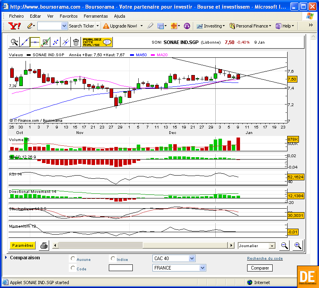Screen dimensions: 319x288
Task: Click the trash can delete drawings icon
Action: [76, 42]
